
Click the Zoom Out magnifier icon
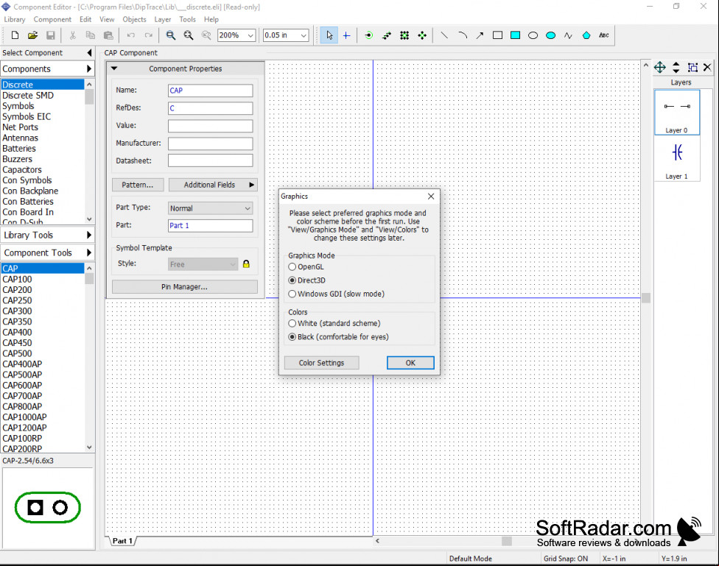[189, 35]
